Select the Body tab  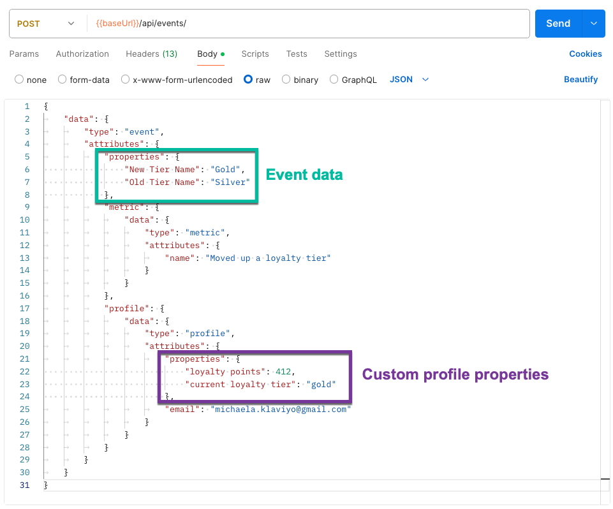210,54
